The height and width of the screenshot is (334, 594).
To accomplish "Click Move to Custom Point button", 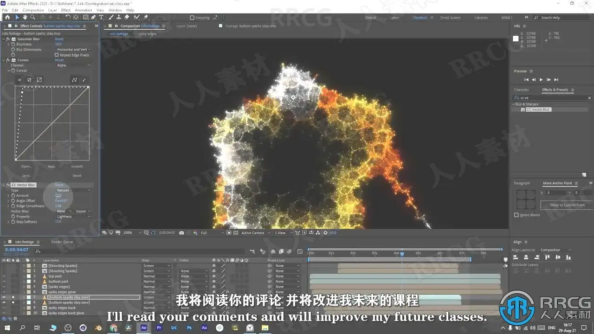I will 567,205.
